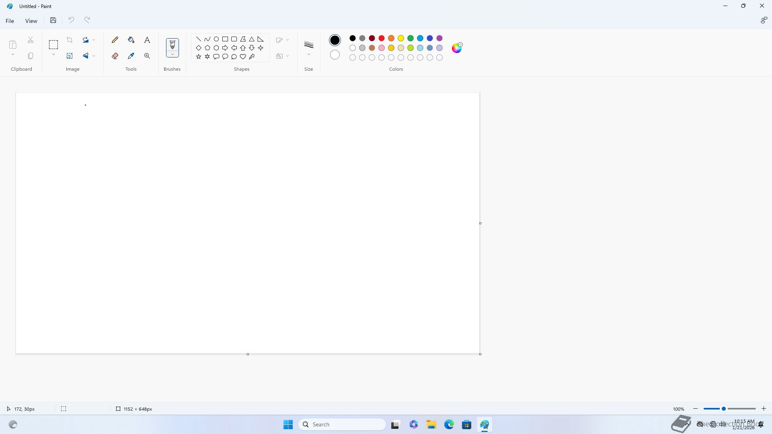The height and width of the screenshot is (434, 772).
Task: Pick the red color swatch
Action: tap(382, 38)
